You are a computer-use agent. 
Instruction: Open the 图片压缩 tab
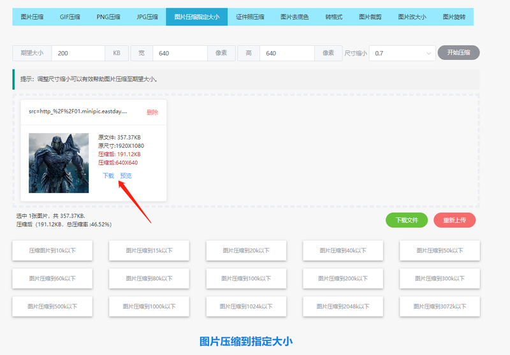[32, 17]
